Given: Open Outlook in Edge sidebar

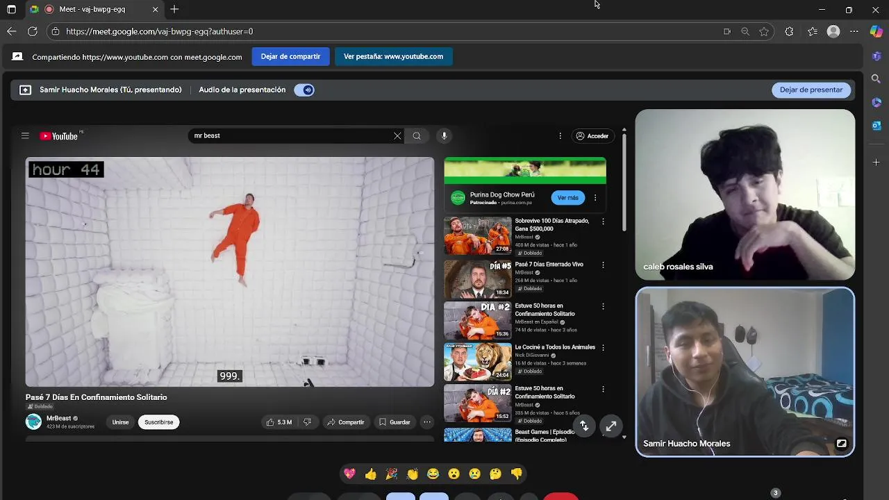Looking at the screenshot, I should click(876, 126).
